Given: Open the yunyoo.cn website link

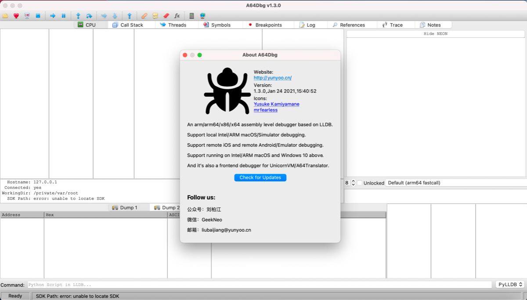Looking at the screenshot, I should [273, 78].
